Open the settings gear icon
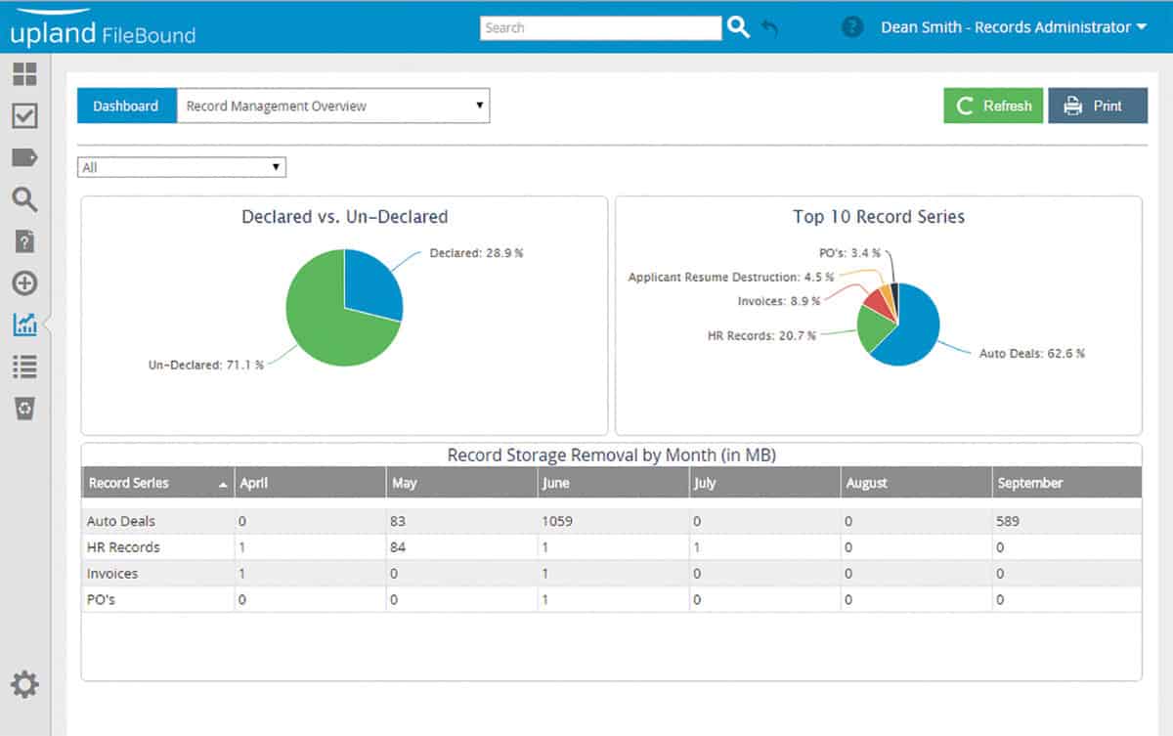Viewport: 1173px width, 736px height. (x=24, y=684)
